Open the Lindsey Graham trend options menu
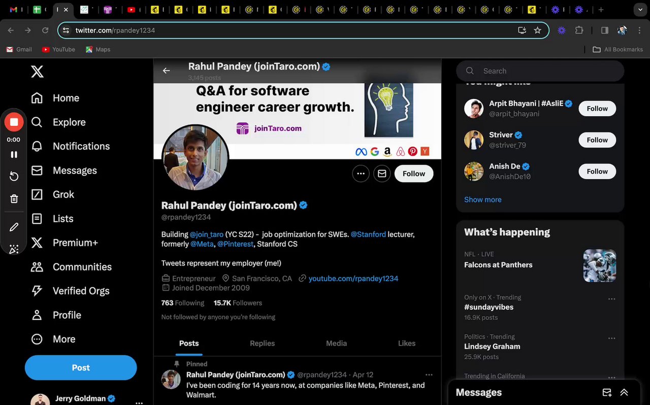Viewport: 650px width, 405px height. [x=612, y=338]
